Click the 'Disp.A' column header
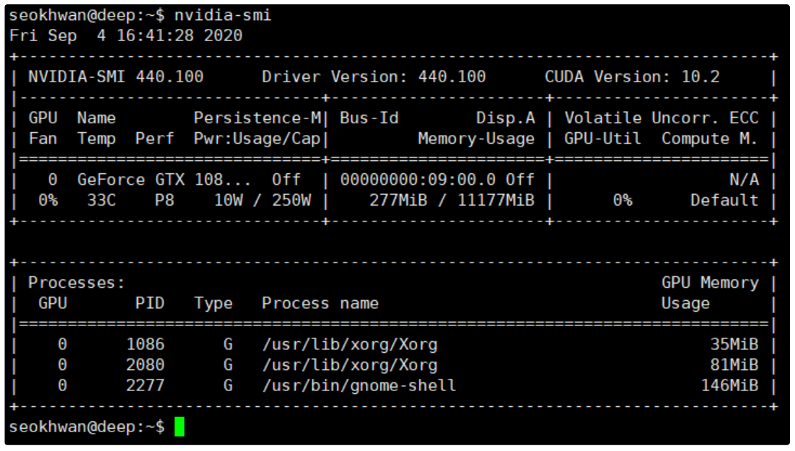 coord(506,118)
